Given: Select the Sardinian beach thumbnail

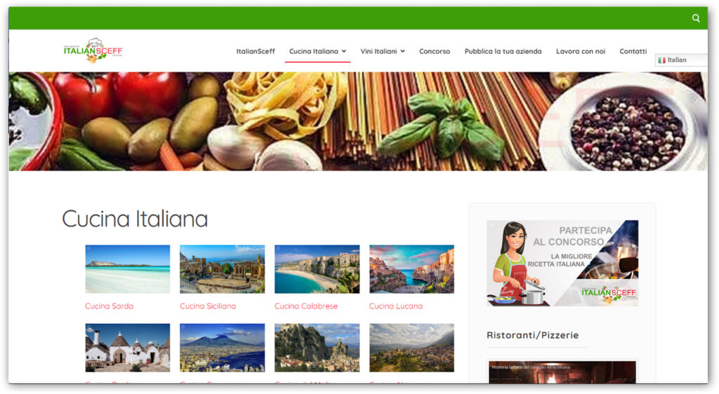Looking at the screenshot, I should click(128, 269).
